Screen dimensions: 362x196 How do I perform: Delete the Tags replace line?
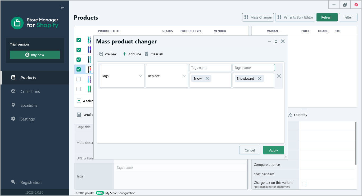click(279, 76)
